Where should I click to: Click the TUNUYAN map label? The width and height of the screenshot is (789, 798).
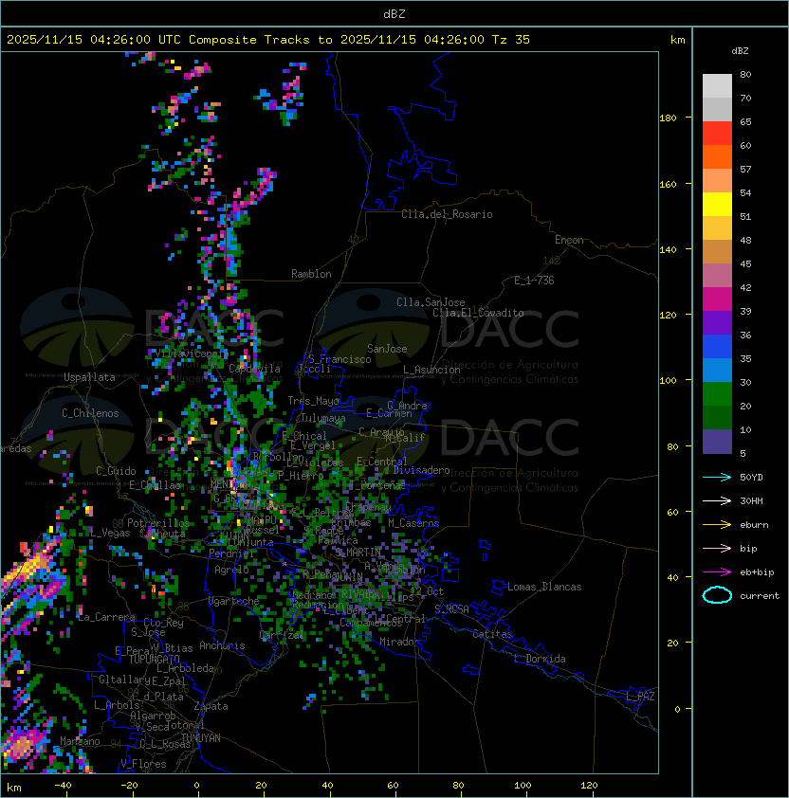(x=201, y=738)
